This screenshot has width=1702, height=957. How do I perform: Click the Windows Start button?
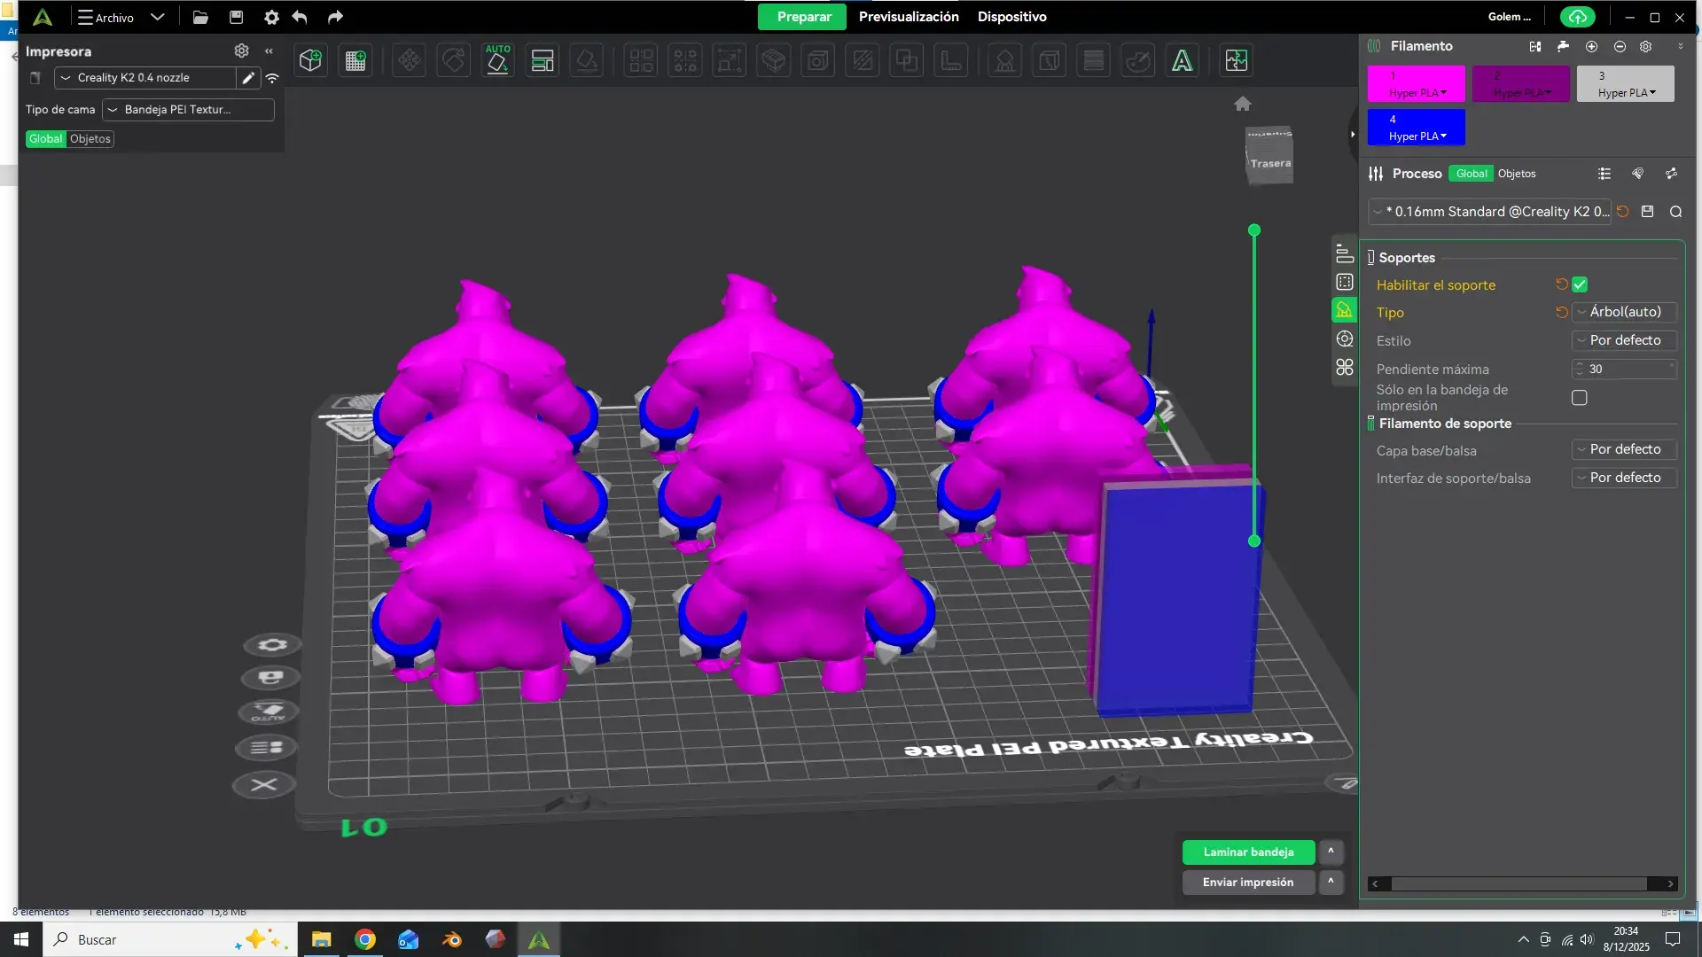[x=21, y=939]
